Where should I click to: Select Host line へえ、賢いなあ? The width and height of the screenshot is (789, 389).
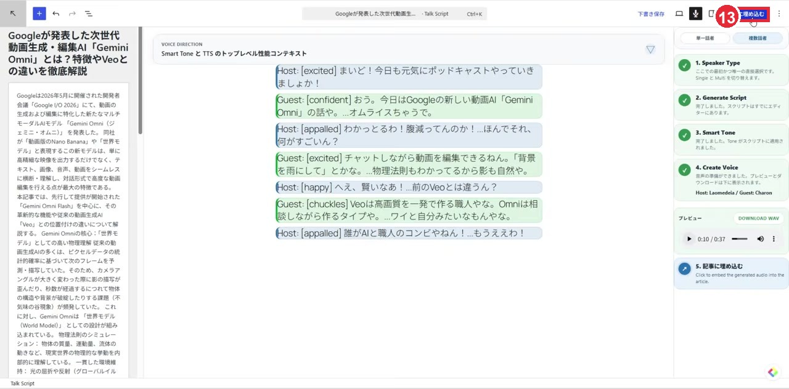pyautogui.click(x=409, y=187)
